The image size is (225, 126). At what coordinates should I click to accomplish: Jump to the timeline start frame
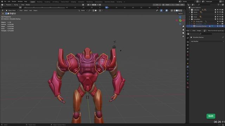pyautogui.click(x=88, y=5)
